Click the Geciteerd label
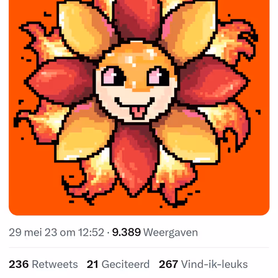 [126, 264]
